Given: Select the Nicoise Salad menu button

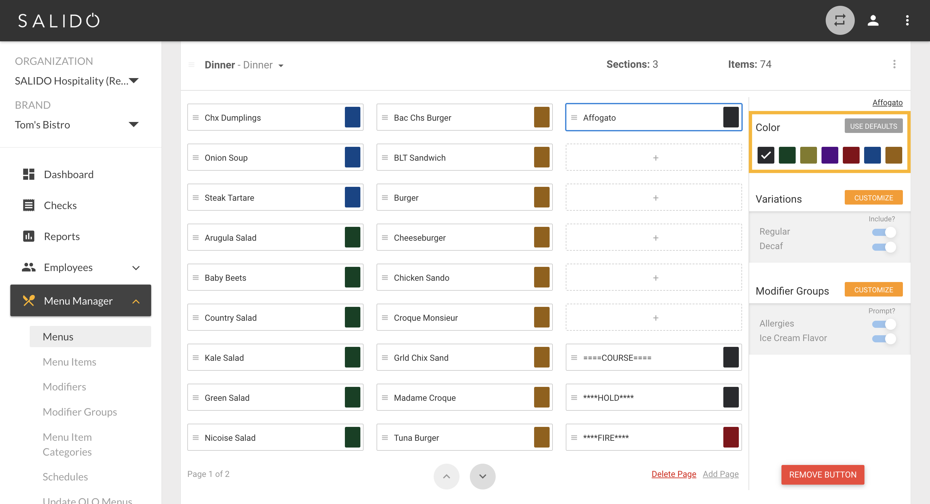Looking at the screenshot, I should 275,437.
